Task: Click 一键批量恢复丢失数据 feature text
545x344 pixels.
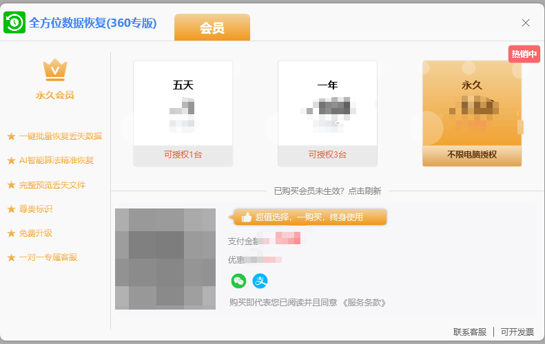Action: [61, 136]
